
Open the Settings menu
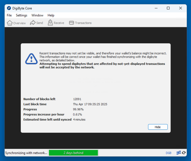click(x=21, y=15)
